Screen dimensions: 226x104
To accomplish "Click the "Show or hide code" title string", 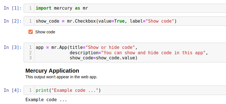I will tap(110, 47).
